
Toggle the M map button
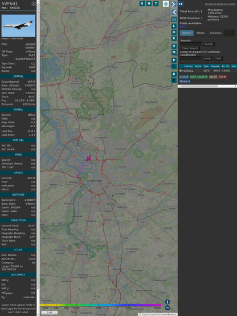(x=174, y=52)
